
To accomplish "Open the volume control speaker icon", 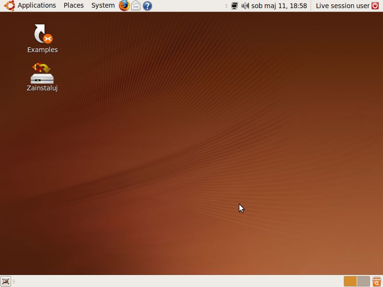I will [x=245, y=6].
